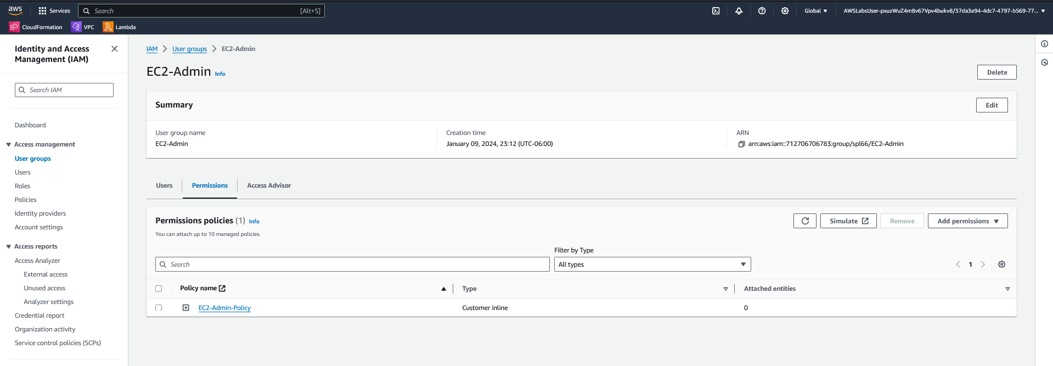Image resolution: width=1053 pixels, height=366 pixels.
Task: Go to Dashboard in the sidebar
Action: pos(30,125)
